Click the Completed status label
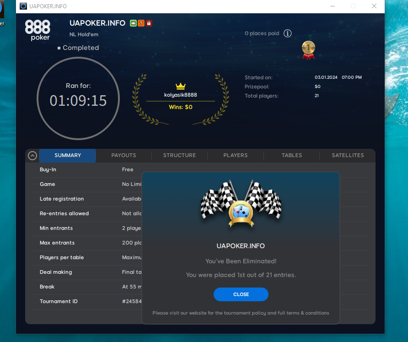This screenshot has width=408, height=342. coord(81,48)
